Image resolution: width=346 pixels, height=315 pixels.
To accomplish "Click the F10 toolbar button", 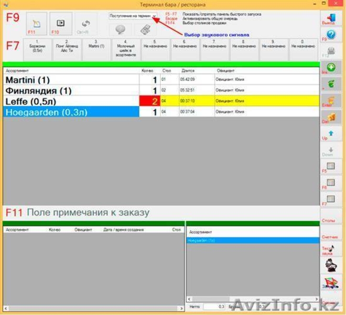I will tap(60, 24).
